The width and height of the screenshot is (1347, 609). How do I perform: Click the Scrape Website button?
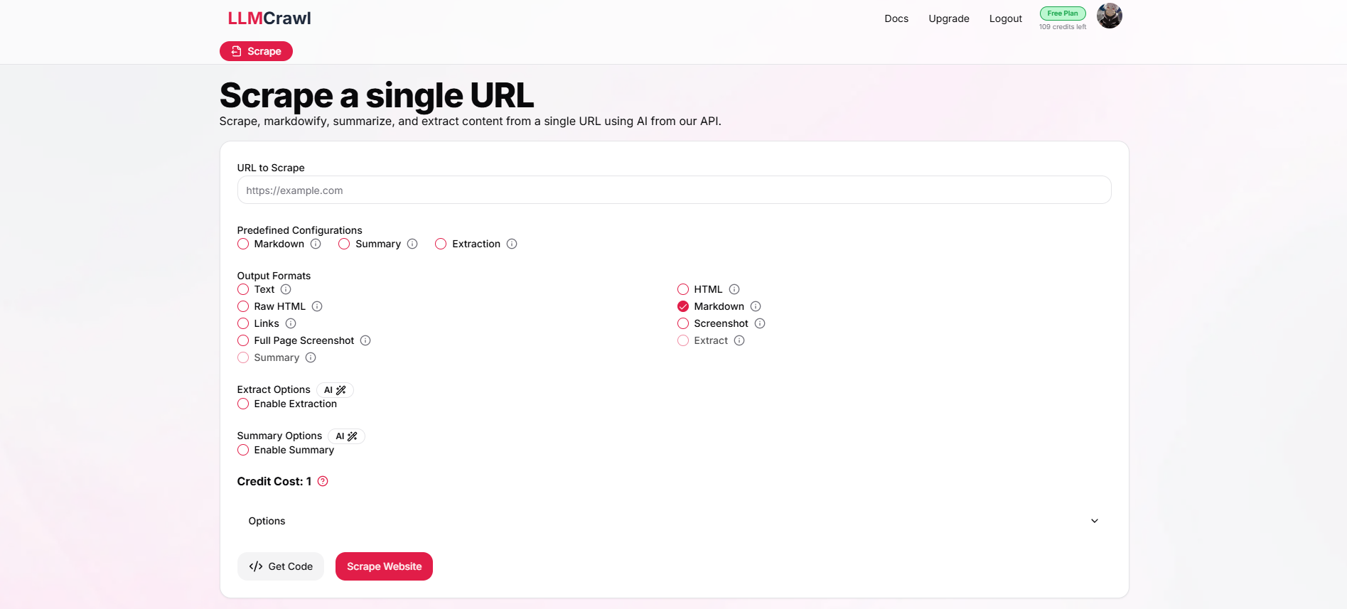384,566
